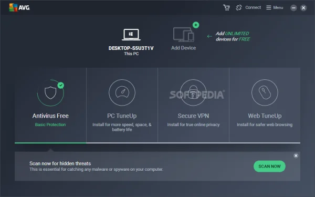This screenshot has height=197, width=315.
Task: Select the Secure VPN title
Action: click(x=193, y=116)
